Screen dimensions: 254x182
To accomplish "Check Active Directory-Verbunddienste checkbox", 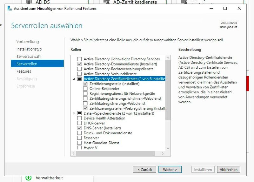I will (x=79, y=74).
